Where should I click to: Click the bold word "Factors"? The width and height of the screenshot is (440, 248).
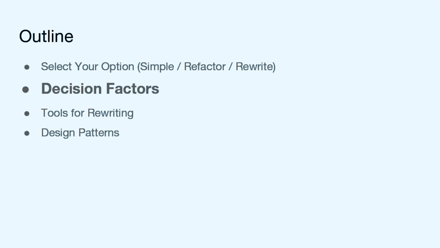132,89
